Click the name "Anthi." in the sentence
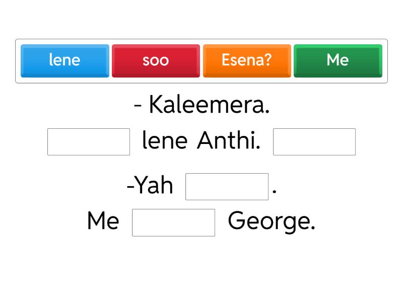 228,141
